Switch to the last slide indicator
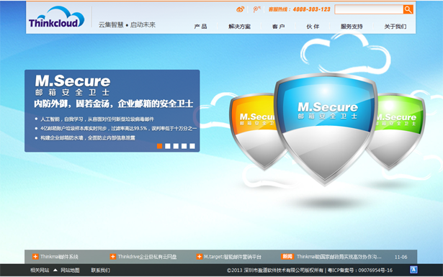The width and height of the screenshot is (443, 277). 192,146
